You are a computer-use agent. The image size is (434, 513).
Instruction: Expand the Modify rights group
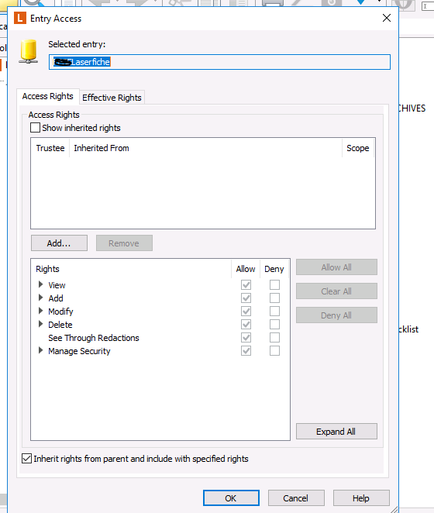coord(40,311)
